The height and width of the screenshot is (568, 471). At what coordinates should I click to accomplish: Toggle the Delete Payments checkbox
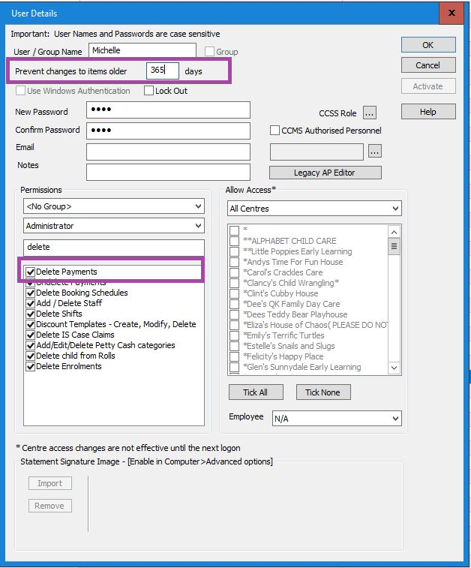31,272
